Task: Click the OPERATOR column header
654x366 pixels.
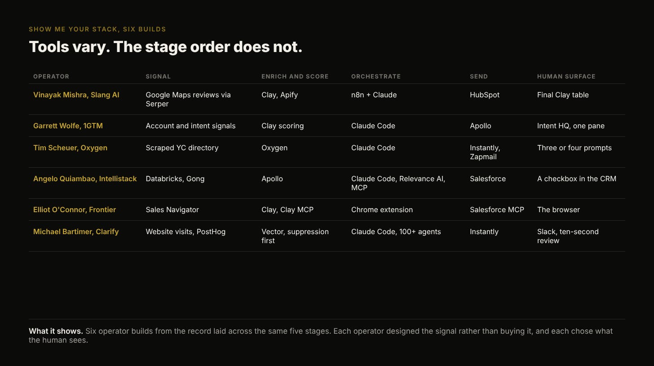Action: [x=51, y=76]
